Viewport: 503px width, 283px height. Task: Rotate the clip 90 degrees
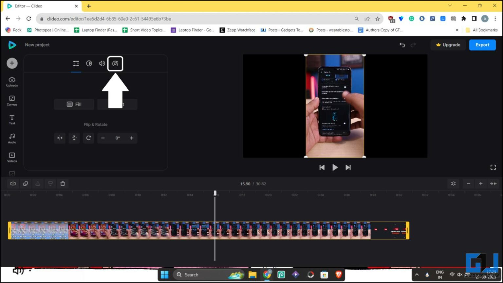tap(88, 138)
